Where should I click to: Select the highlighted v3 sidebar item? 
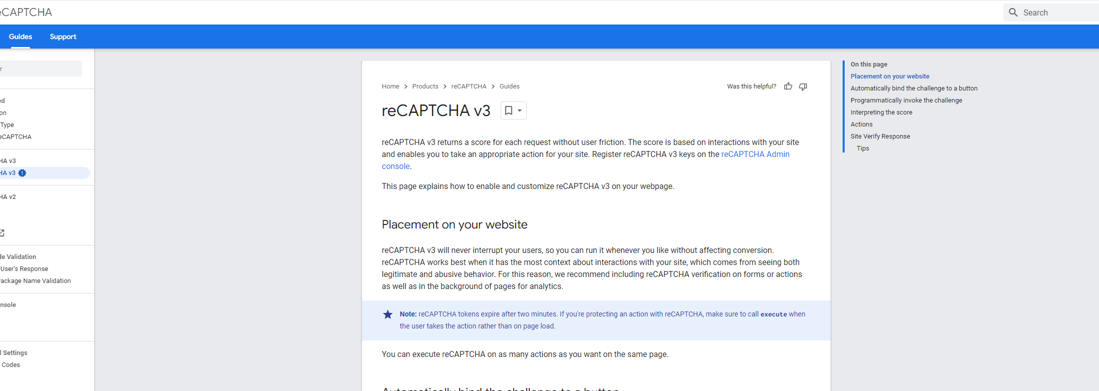(x=44, y=173)
